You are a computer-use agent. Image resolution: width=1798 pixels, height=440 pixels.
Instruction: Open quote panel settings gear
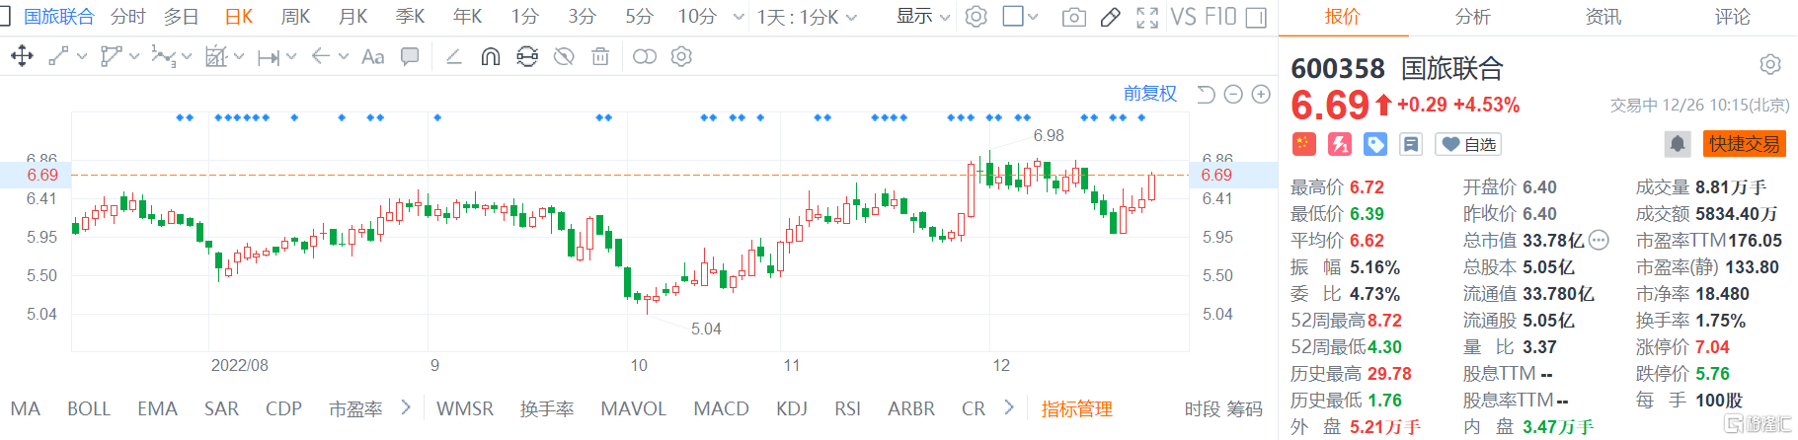click(x=1770, y=65)
